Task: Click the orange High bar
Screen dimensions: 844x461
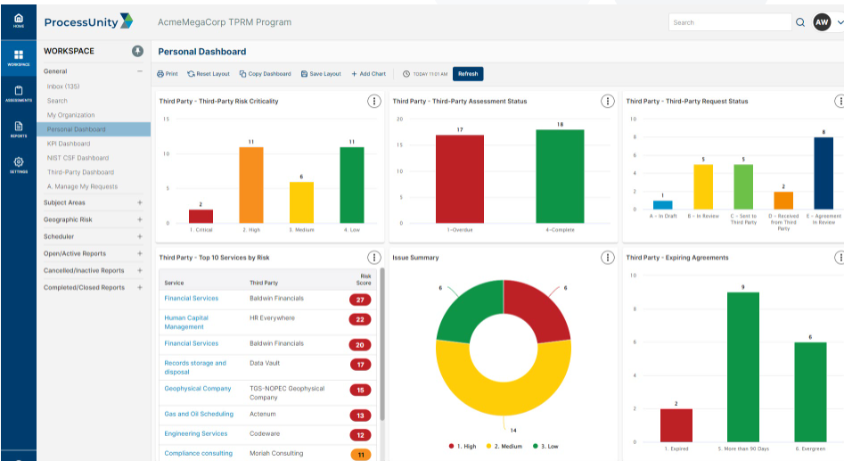Action: click(251, 185)
